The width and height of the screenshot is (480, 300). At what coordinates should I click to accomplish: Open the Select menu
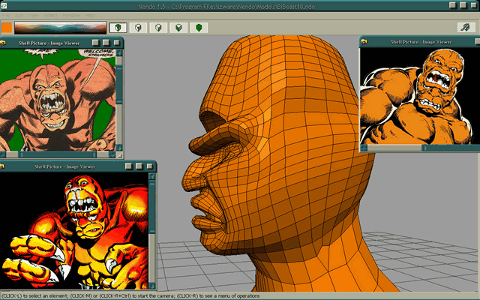click(50, 15)
